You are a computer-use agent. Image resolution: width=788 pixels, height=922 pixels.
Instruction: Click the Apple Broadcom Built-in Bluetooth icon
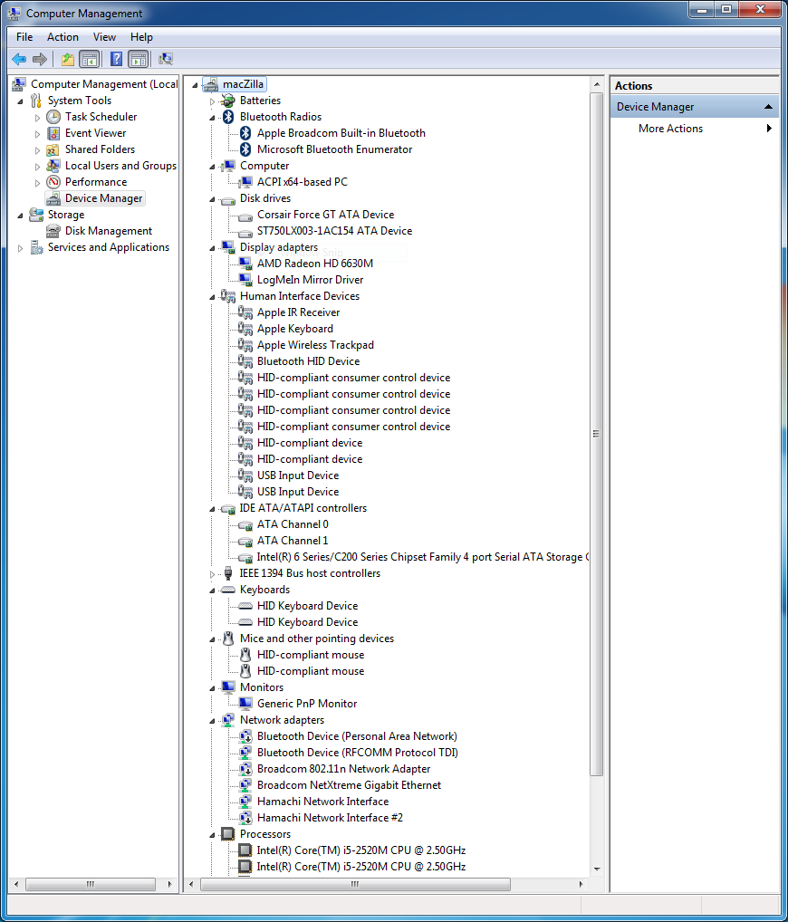tap(245, 133)
